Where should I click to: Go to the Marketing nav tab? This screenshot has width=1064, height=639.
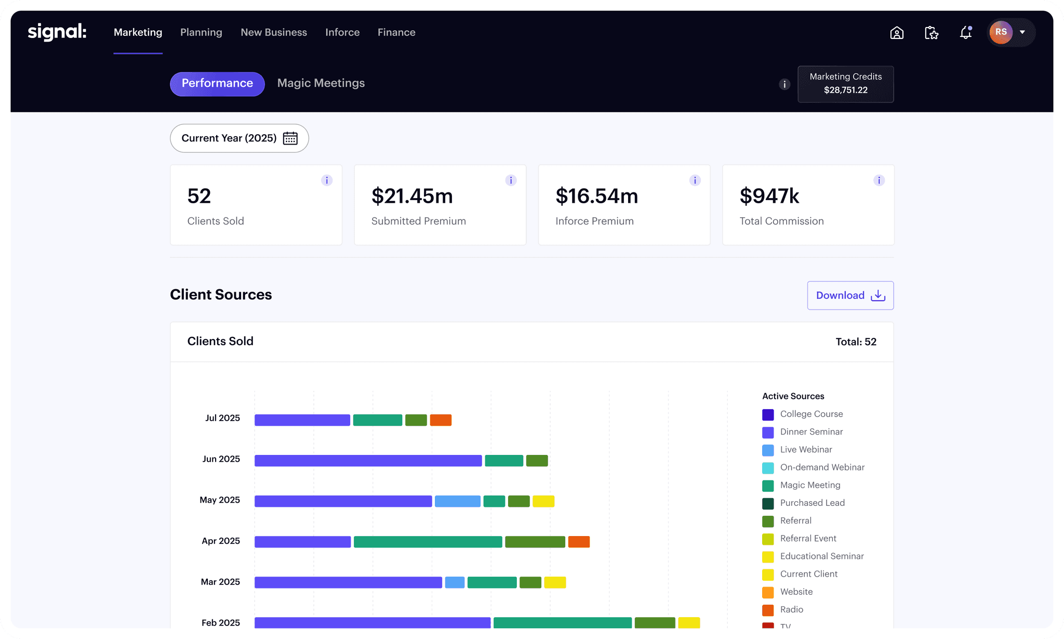click(x=138, y=32)
